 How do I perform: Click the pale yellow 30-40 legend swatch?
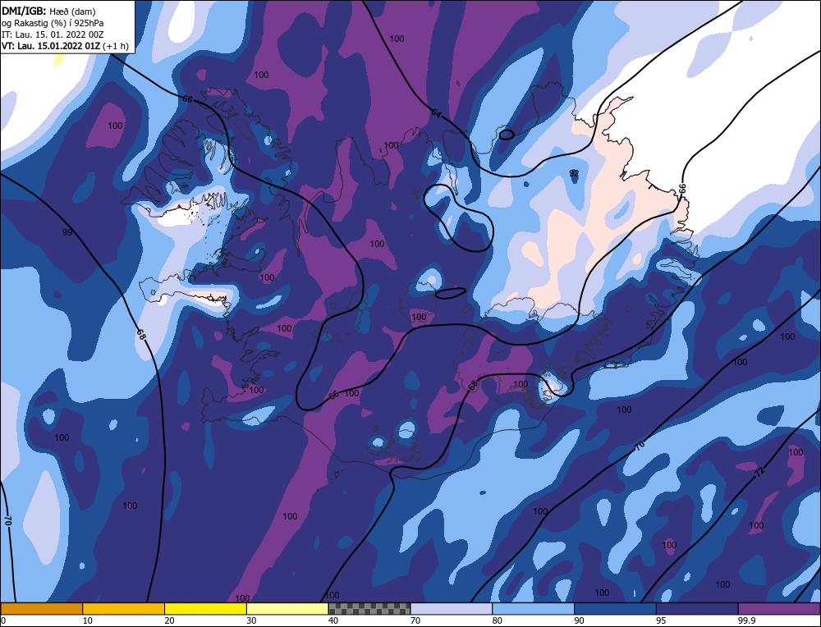click(x=287, y=608)
